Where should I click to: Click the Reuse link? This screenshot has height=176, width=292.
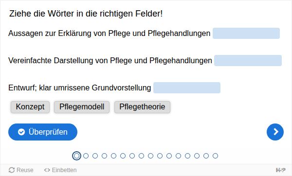[x=21, y=170]
